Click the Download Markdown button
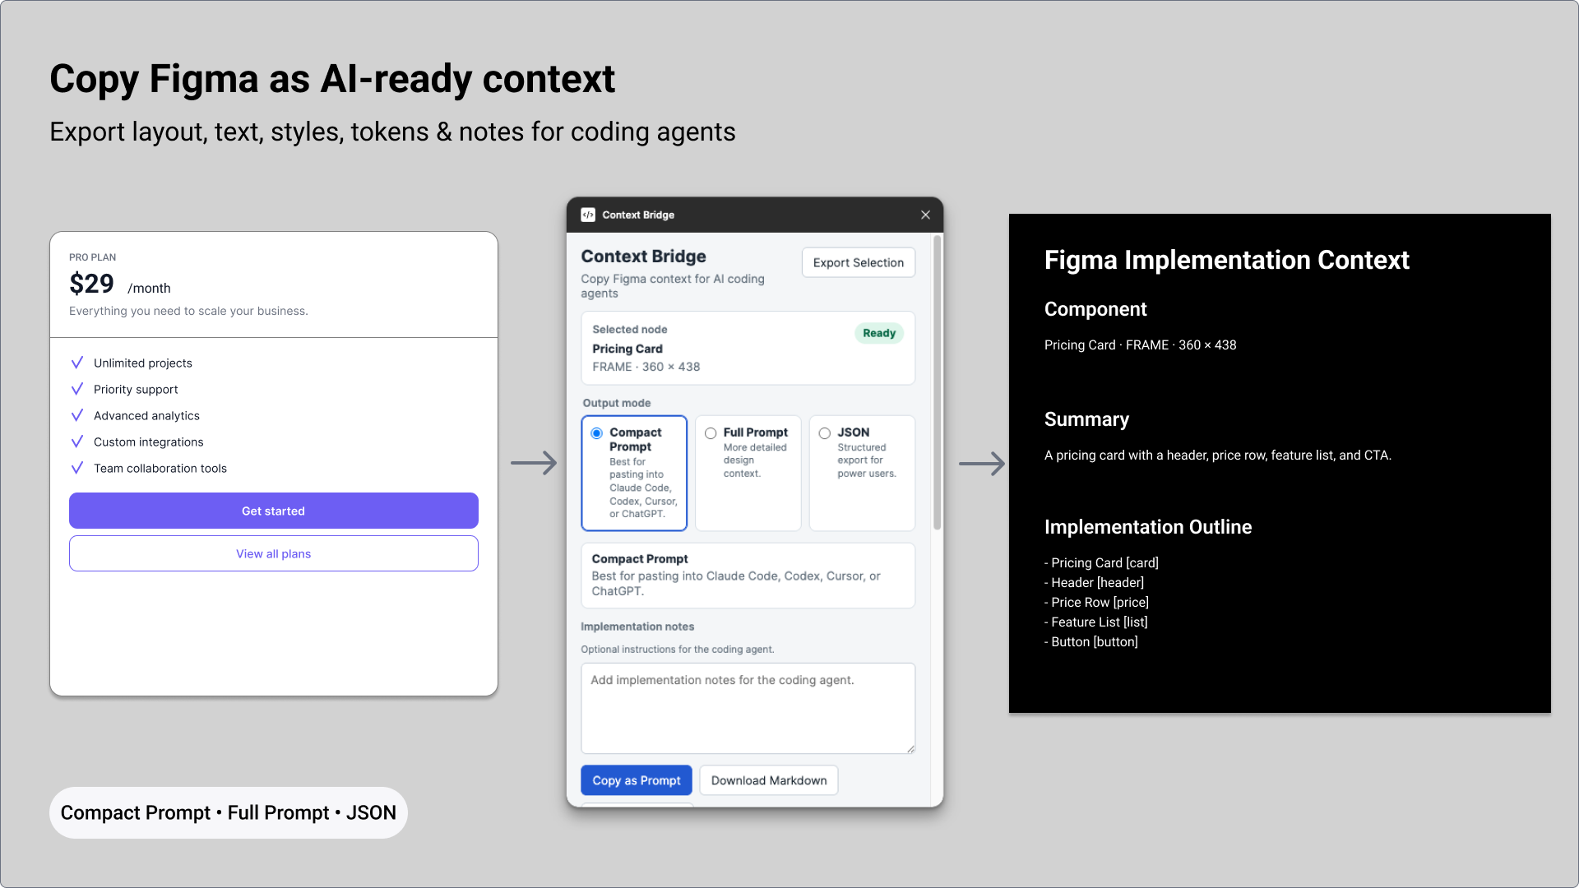 (769, 780)
